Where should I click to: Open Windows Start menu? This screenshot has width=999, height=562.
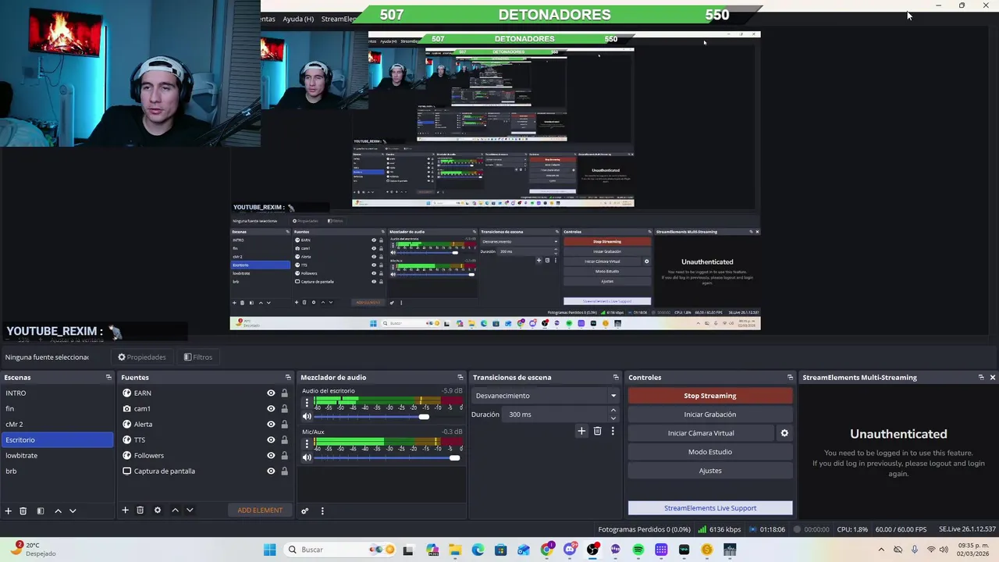tap(269, 550)
